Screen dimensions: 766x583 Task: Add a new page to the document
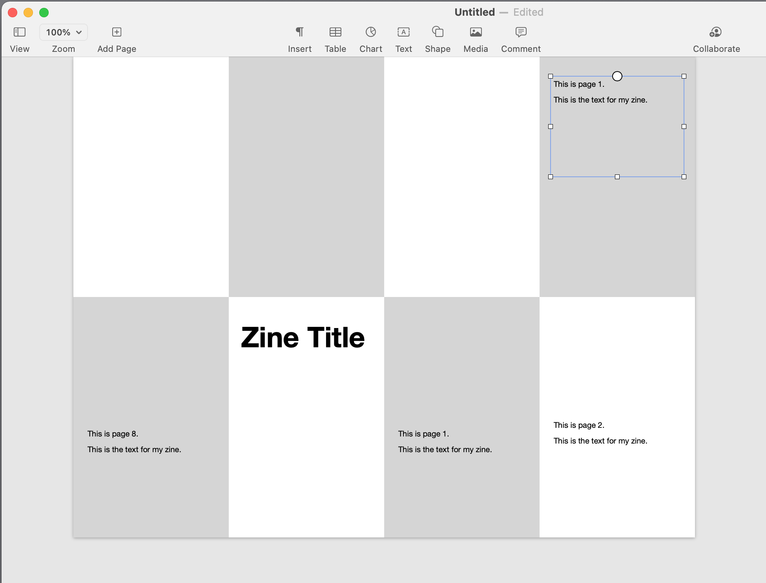116,32
